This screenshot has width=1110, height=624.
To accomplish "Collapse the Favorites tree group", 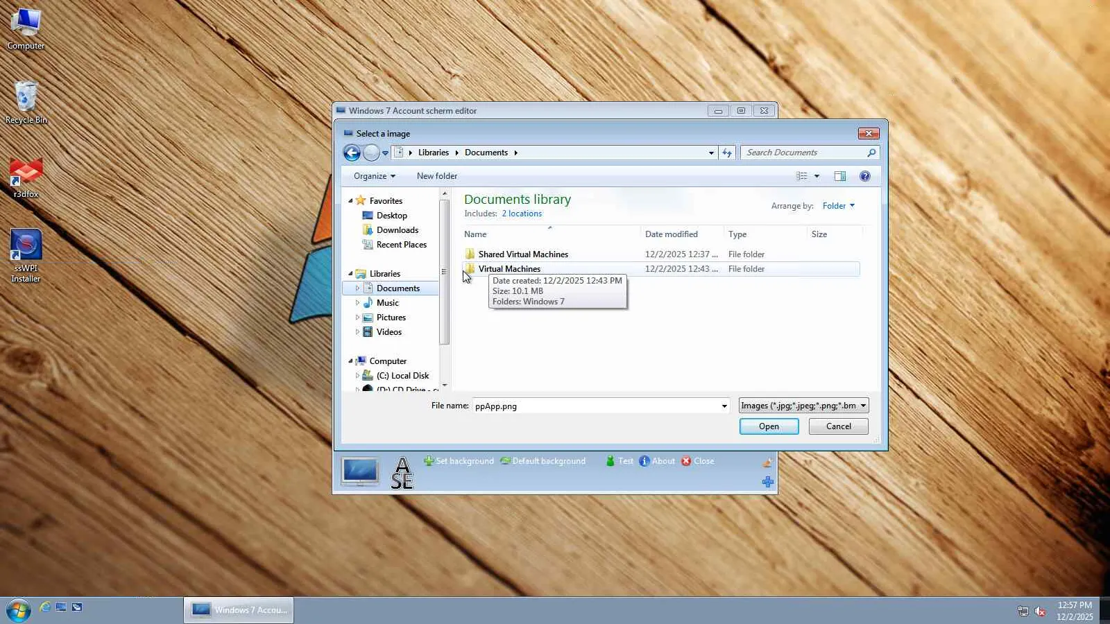I will tap(350, 201).
